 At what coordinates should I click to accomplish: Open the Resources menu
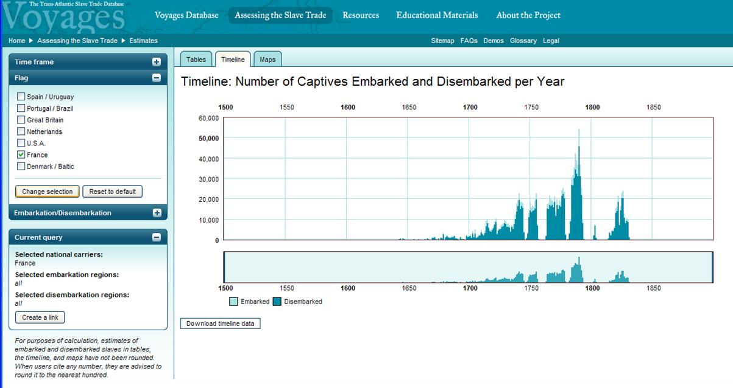[361, 15]
